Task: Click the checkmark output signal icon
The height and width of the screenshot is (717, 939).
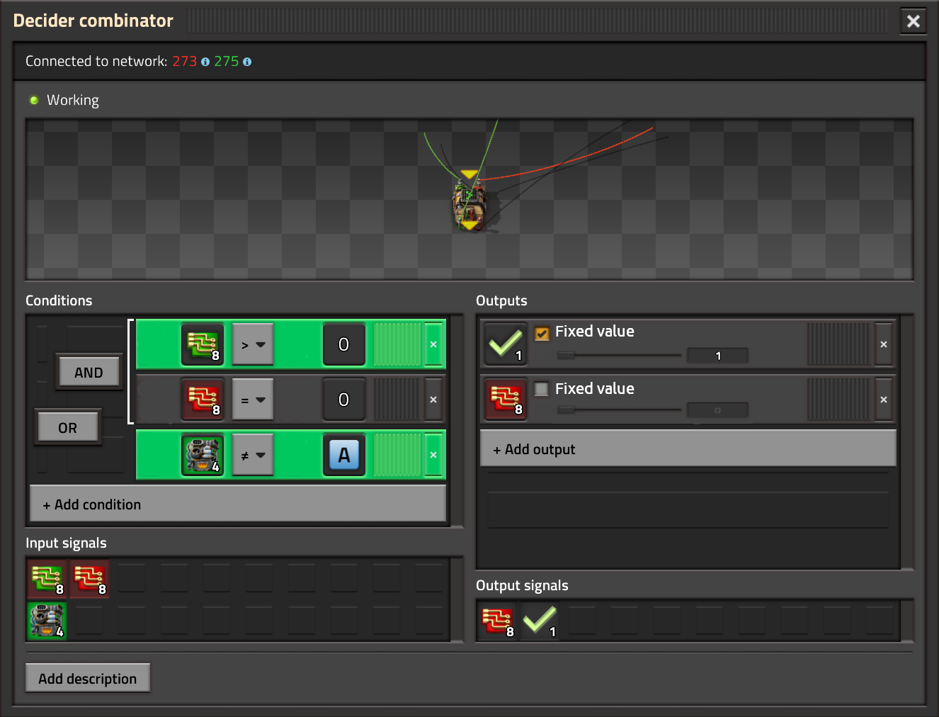Action: click(x=506, y=344)
